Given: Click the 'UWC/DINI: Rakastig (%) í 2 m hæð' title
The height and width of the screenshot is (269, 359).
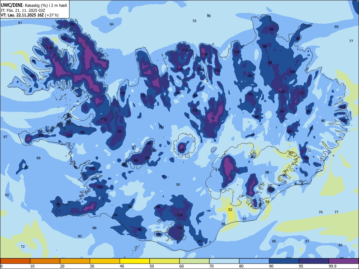Looking at the screenshot, I should (34, 5).
